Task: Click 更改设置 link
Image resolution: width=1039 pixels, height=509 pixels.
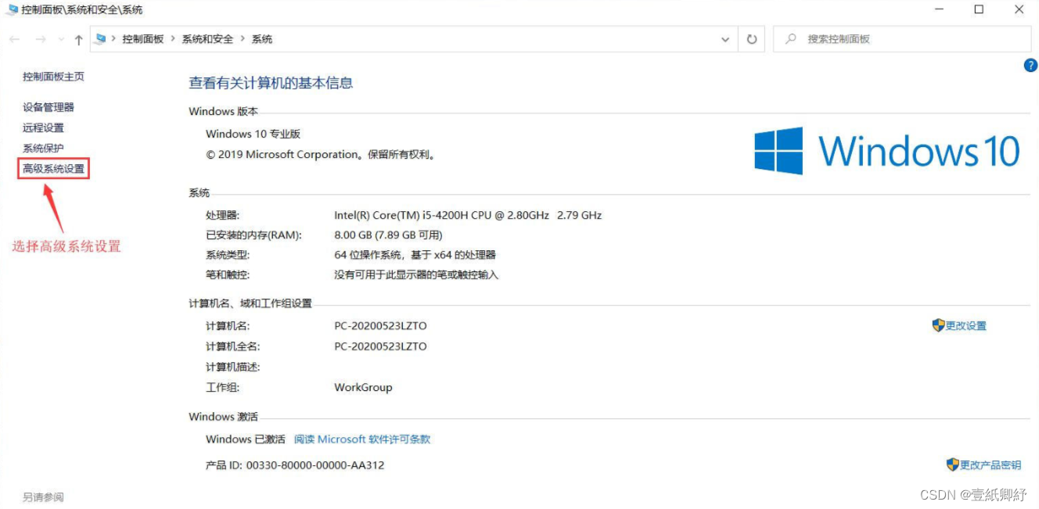Action: coord(966,326)
